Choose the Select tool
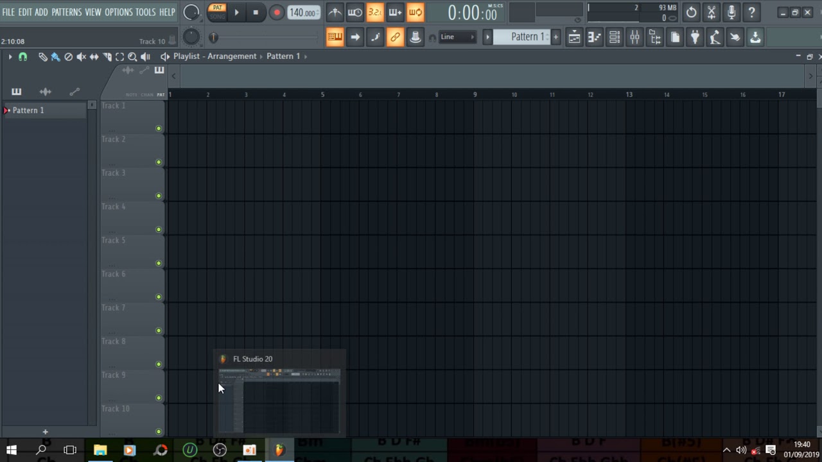822x462 pixels. coord(119,57)
